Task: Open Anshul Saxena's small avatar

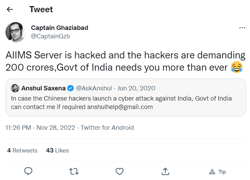Action: pyautogui.click(x=15, y=88)
